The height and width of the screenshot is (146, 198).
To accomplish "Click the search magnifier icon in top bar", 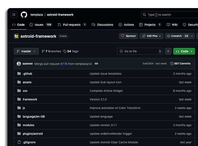I will [144, 15].
